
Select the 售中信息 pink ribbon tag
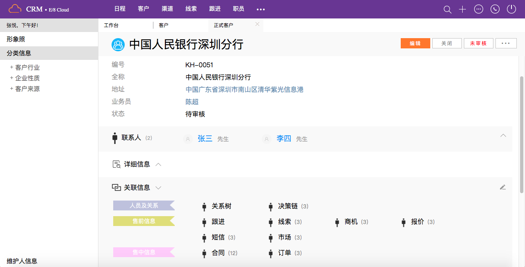[x=144, y=252]
